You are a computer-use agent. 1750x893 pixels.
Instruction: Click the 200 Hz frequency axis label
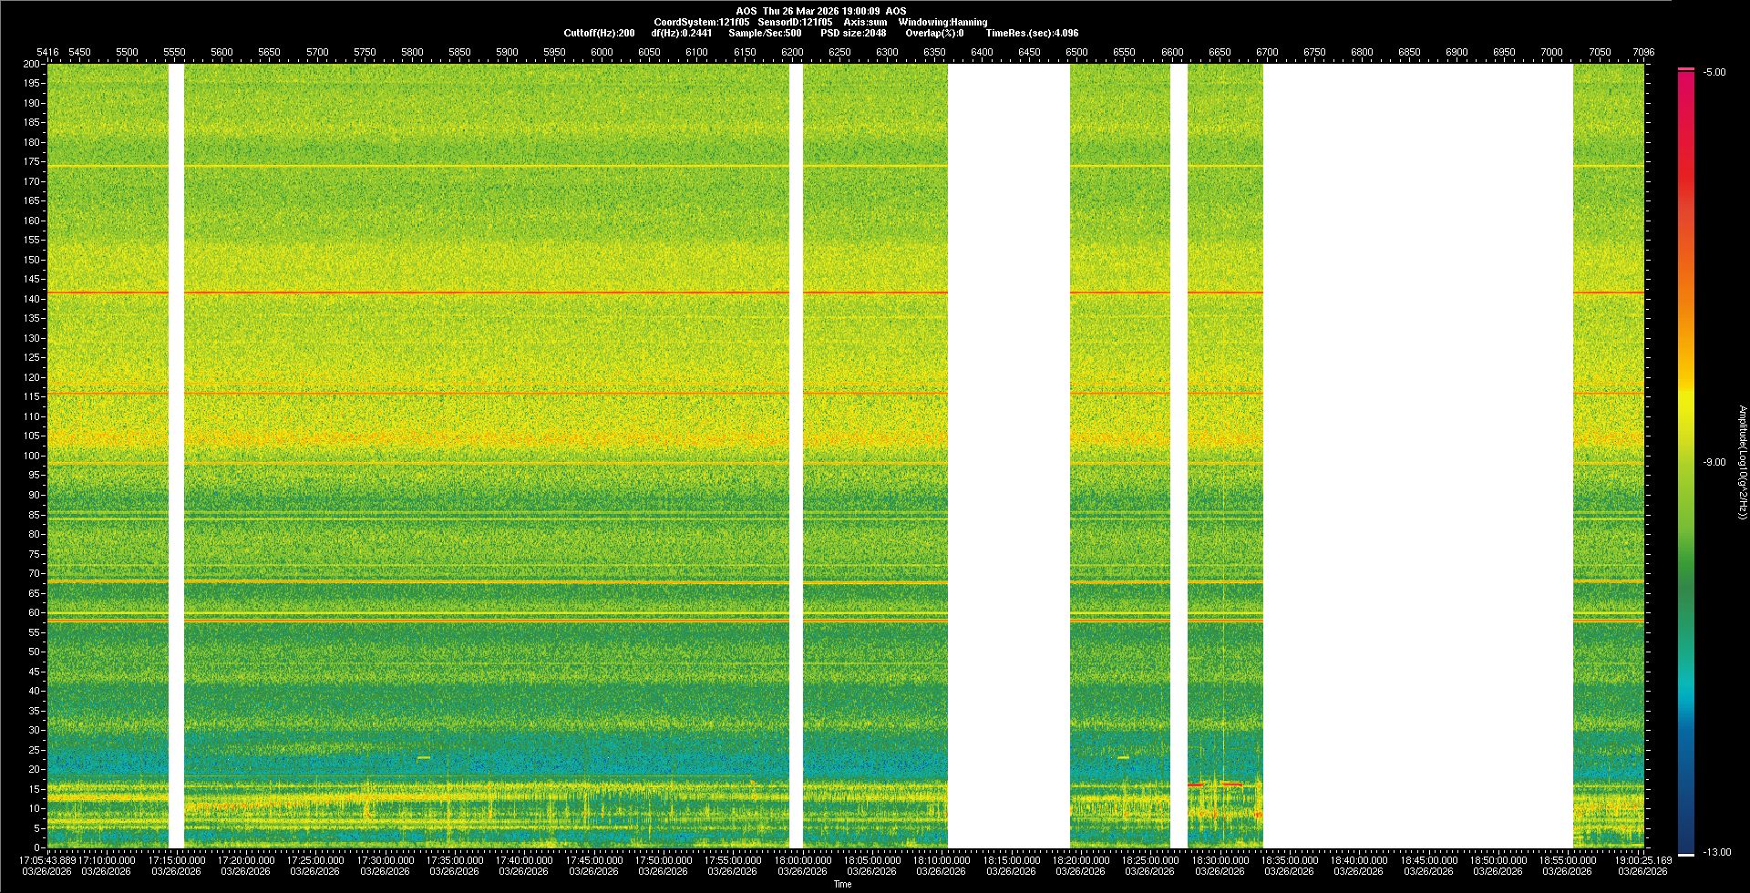click(32, 64)
